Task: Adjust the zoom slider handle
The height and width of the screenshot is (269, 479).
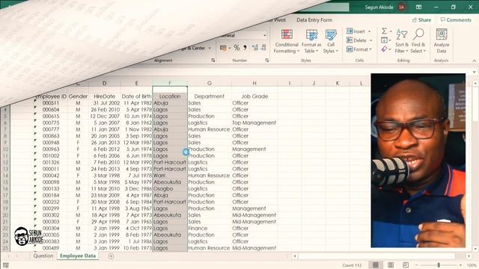Action: click(439, 265)
